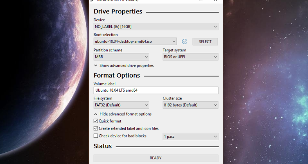
Task: Open the Boot selection dropdown with the Ubuntu ISO
Action: 135,41
